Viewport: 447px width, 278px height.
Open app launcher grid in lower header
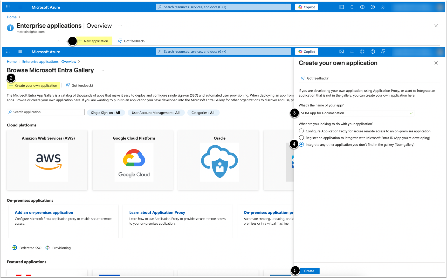pos(8,52)
